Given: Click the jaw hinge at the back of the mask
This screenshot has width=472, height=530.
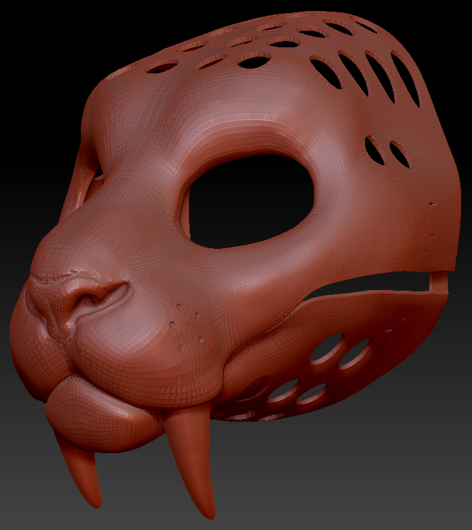Looking at the screenshot, I should 438,281.
